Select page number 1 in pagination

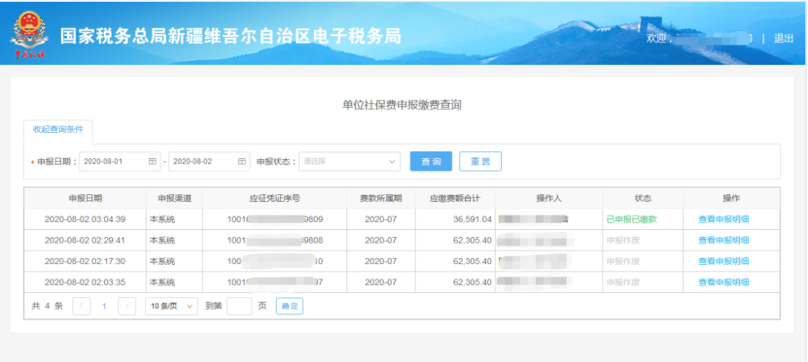pos(104,306)
